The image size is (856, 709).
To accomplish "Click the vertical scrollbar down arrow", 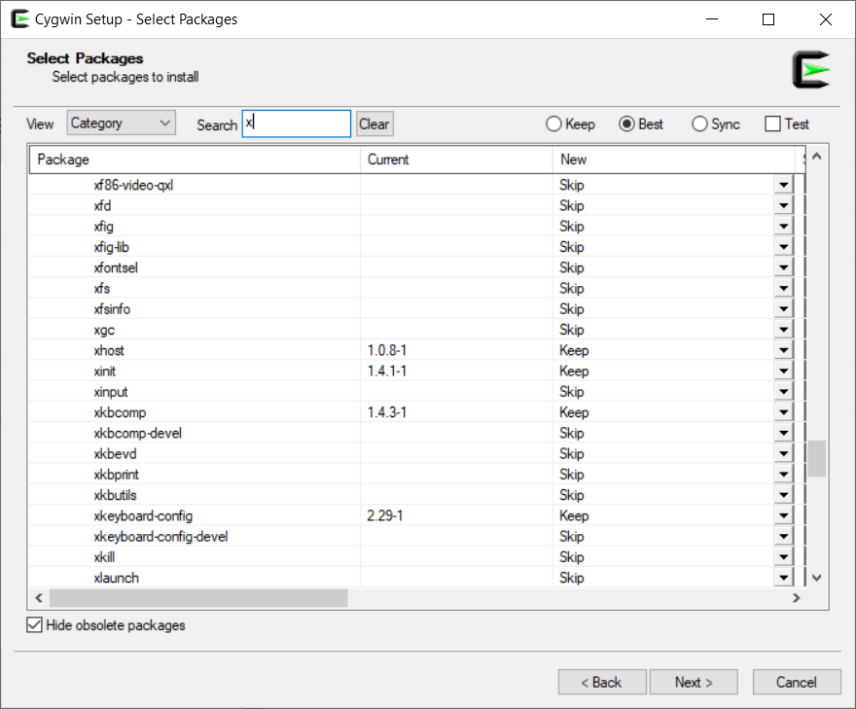I will tap(817, 578).
